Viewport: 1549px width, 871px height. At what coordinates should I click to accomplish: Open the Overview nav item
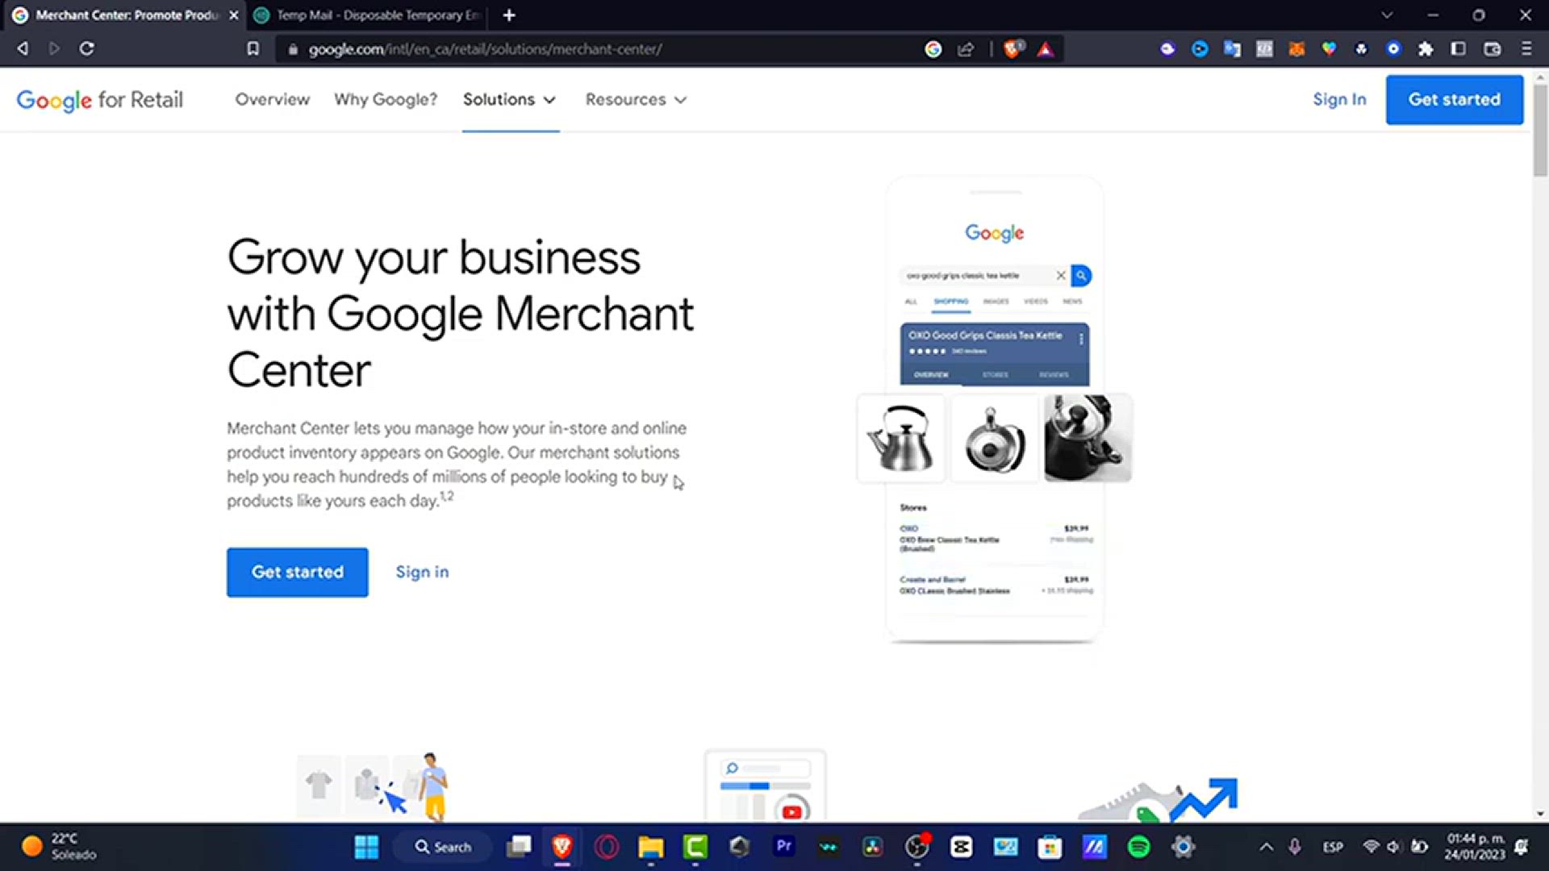pos(273,99)
